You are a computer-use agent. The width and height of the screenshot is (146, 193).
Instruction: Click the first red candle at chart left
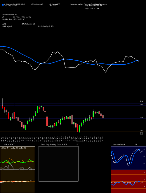point(2,107)
